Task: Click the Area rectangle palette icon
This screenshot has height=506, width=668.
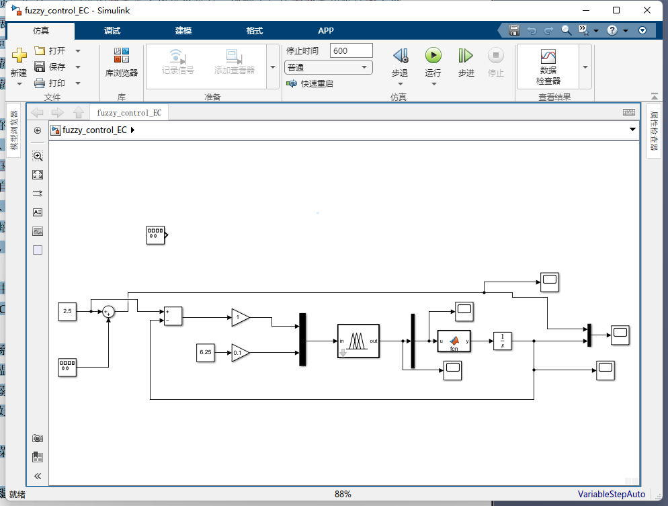Action: coord(38,250)
